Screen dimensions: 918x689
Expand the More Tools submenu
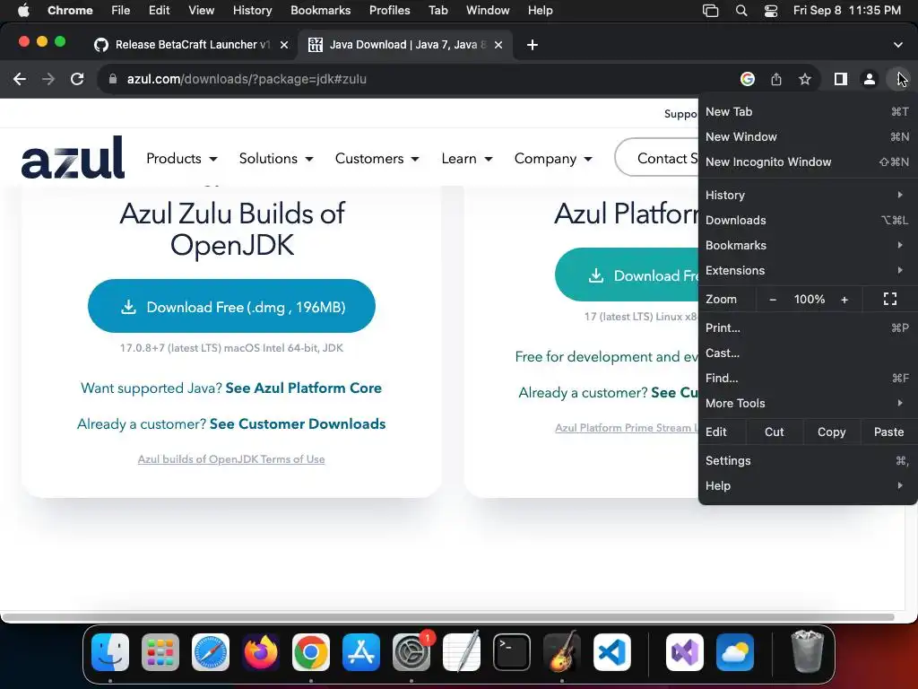pos(808,403)
